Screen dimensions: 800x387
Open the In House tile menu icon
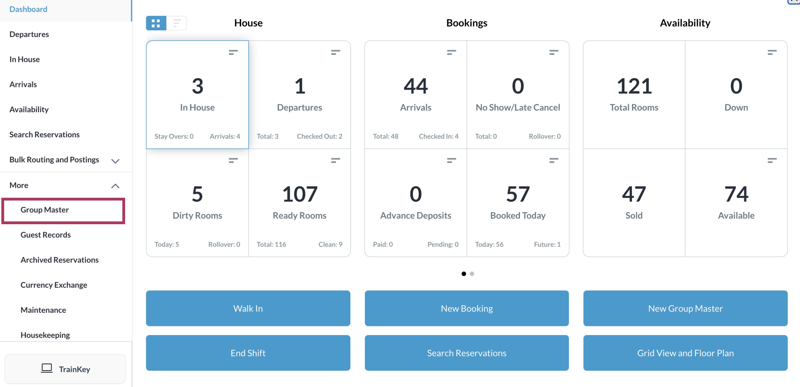[x=233, y=52]
